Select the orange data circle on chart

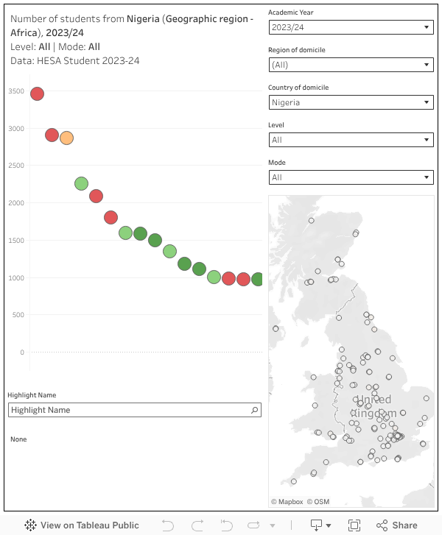(66, 138)
